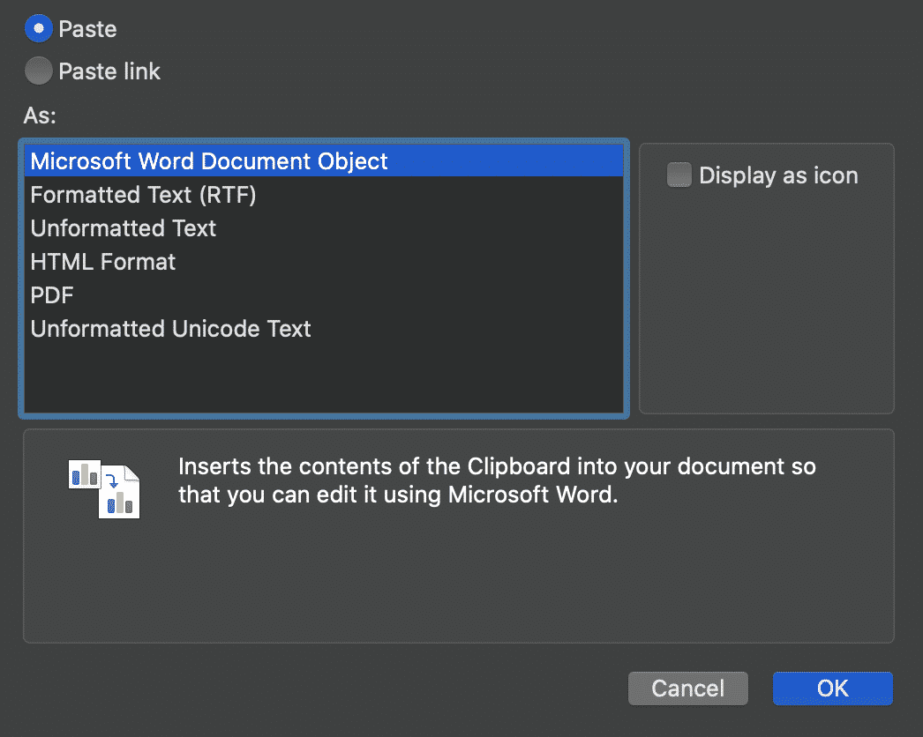Image resolution: width=923 pixels, height=737 pixels.
Task: Select Microsoft Word Document Object format
Action: pyautogui.click(x=208, y=160)
